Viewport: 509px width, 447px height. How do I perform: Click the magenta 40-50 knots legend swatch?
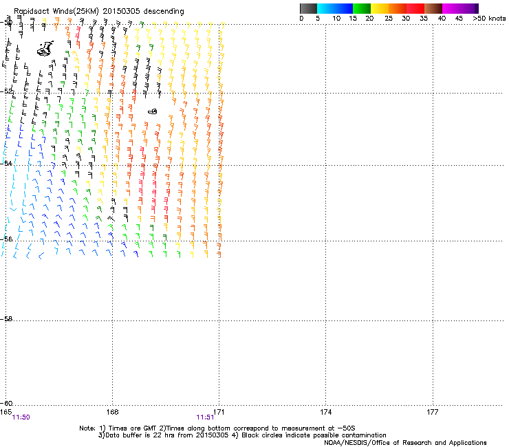(460, 8)
